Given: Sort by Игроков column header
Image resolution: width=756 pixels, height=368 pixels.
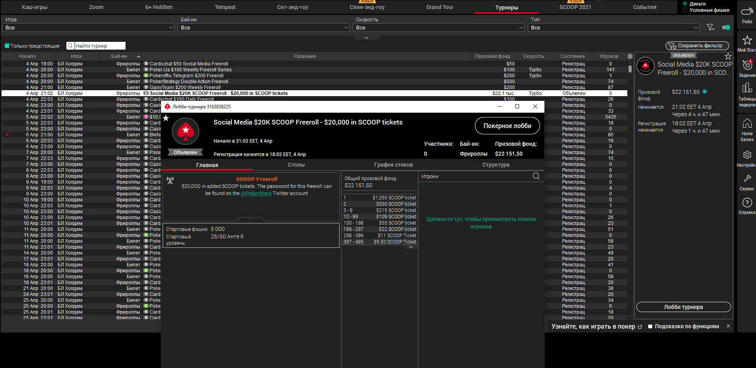Looking at the screenshot, I should click(609, 56).
